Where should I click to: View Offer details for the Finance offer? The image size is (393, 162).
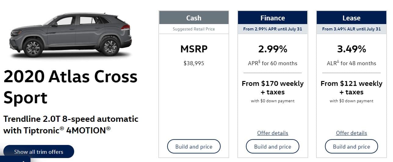tap(272, 133)
